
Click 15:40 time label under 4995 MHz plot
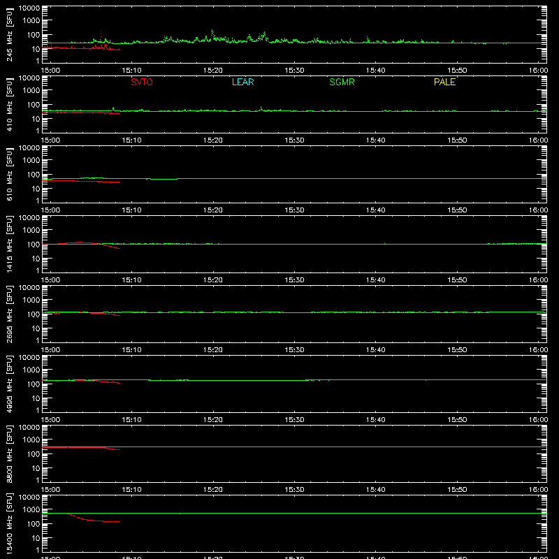tap(376, 420)
